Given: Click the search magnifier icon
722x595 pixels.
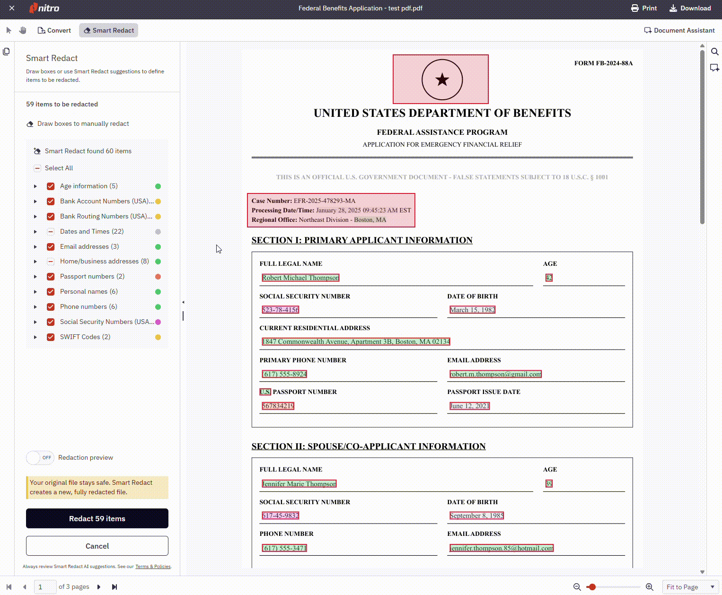Looking at the screenshot, I should 714,52.
